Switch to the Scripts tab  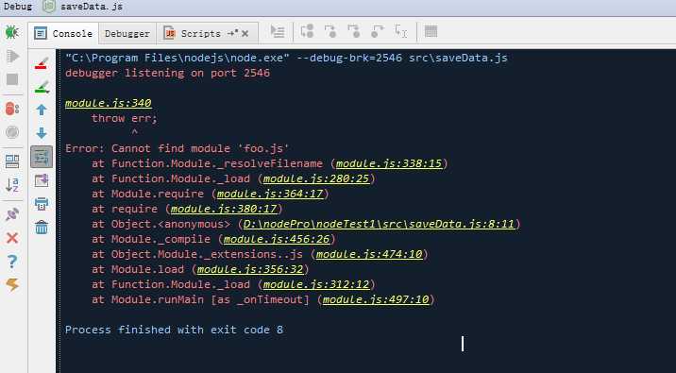tap(201, 34)
